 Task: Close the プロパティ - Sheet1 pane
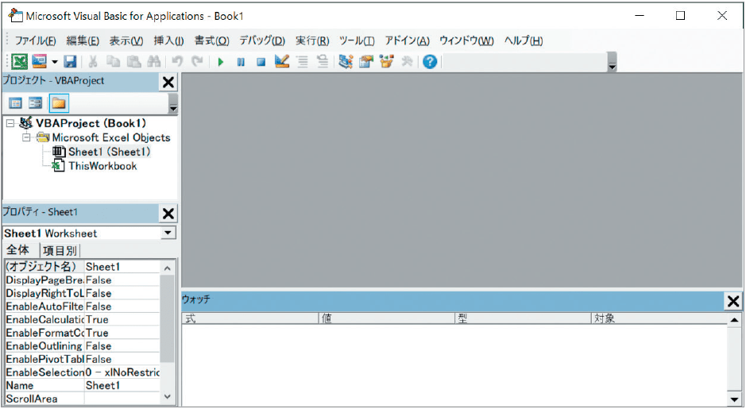[x=168, y=214]
